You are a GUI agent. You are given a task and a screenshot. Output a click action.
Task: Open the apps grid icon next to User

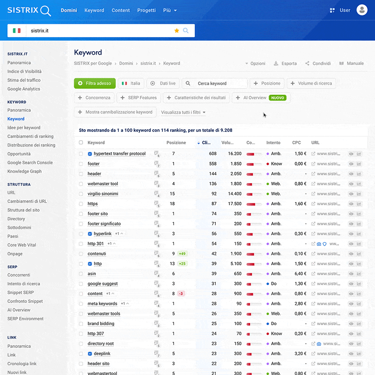(332, 10)
